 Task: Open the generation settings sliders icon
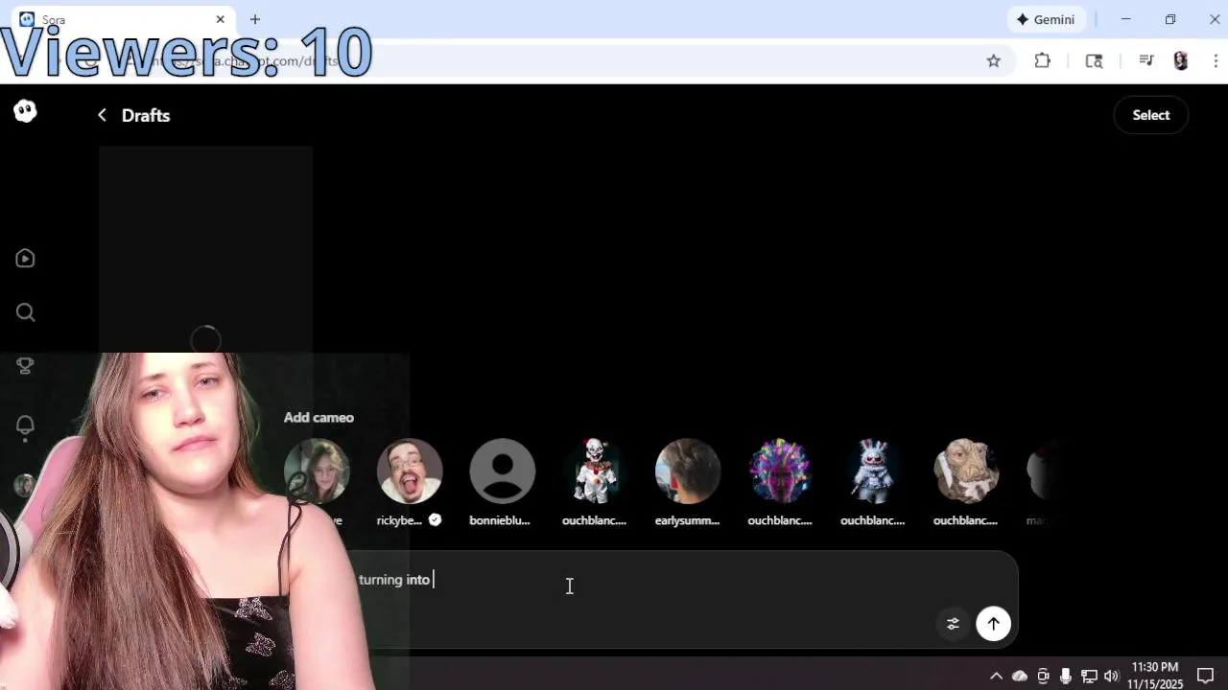(953, 624)
